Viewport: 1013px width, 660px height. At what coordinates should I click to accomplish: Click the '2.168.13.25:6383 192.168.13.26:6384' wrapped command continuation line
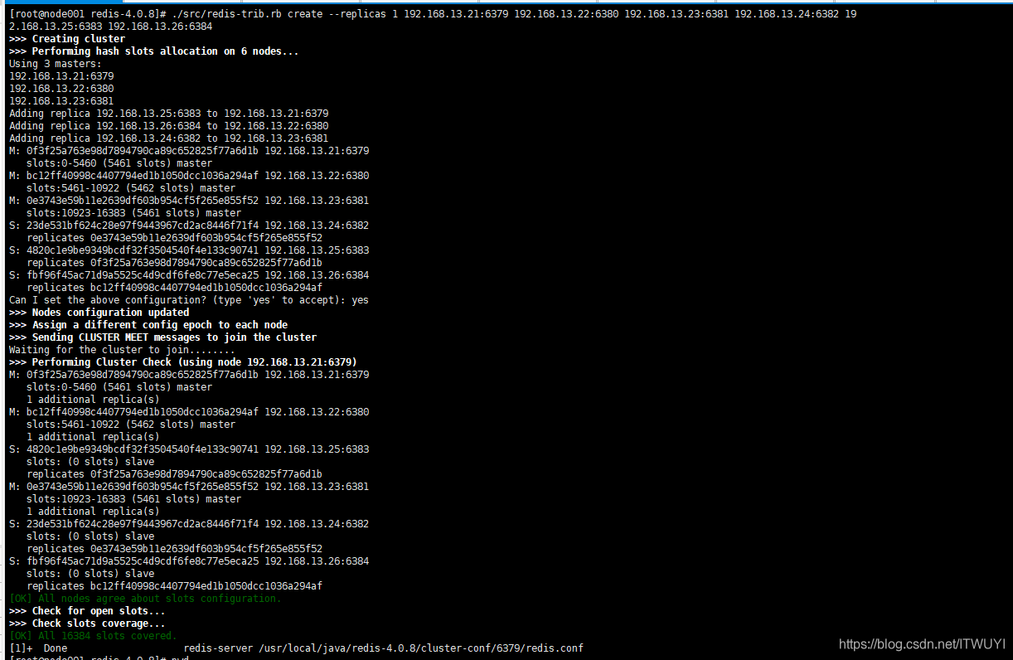click(x=110, y=27)
